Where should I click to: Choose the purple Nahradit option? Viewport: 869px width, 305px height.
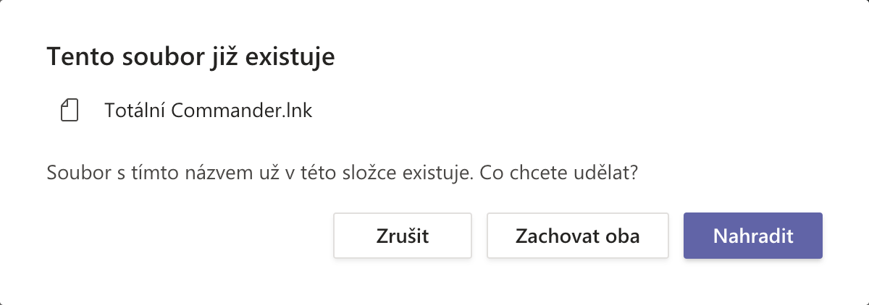pyautogui.click(x=752, y=236)
